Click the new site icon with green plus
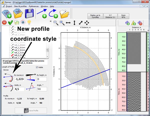Image resolution: width=150 pixels, height=116 pixels. (7, 14)
